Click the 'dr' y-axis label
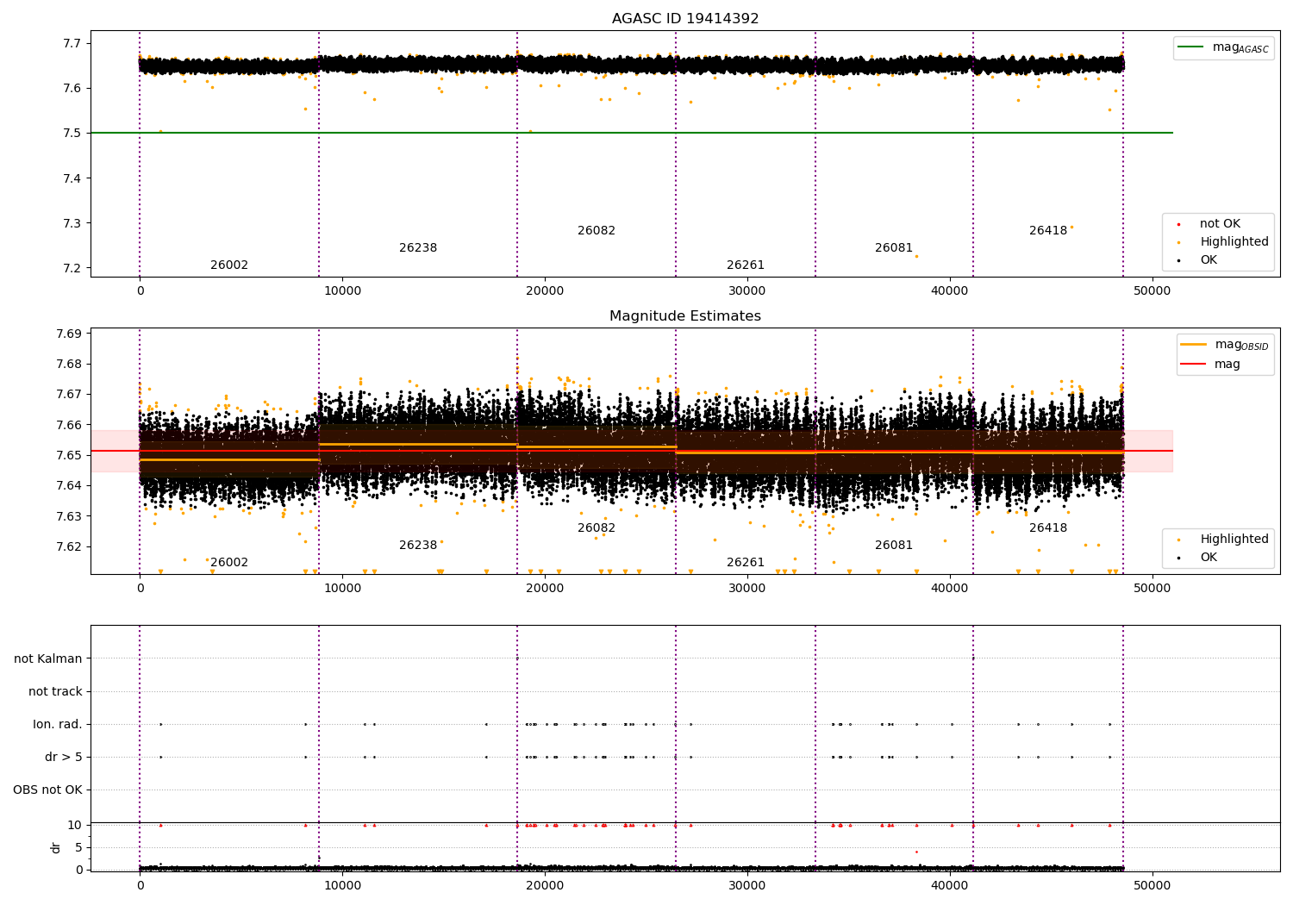Viewport: 1293px width, 905px height. pyautogui.click(x=56, y=847)
